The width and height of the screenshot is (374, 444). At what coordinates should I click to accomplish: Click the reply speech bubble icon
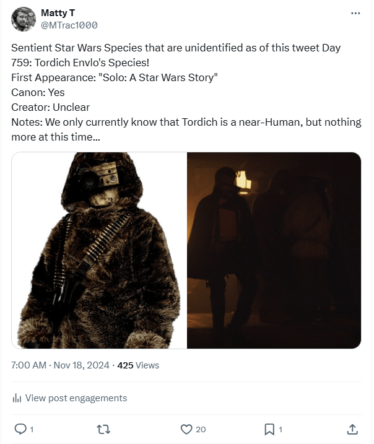tap(19, 429)
